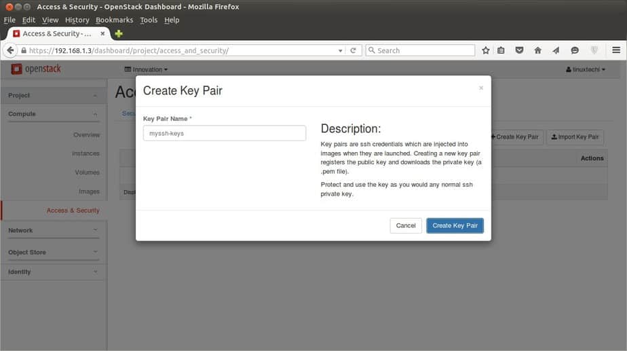The width and height of the screenshot is (627, 351).
Task: Focus the Key Pair Name input field
Action: [x=225, y=133]
